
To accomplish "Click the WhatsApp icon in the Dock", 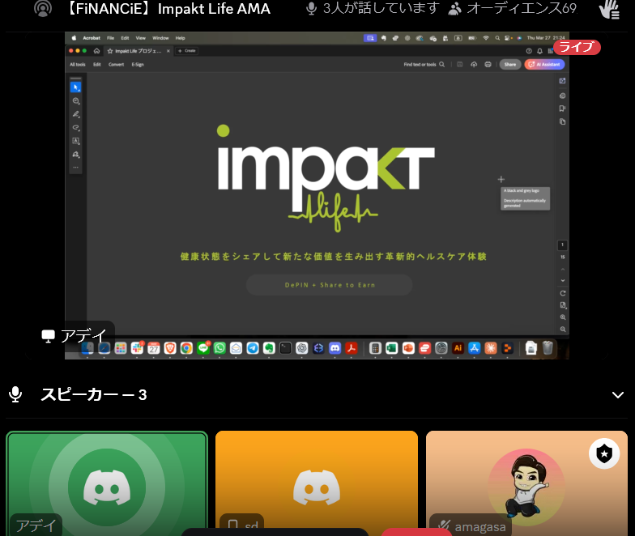I will click(x=219, y=348).
